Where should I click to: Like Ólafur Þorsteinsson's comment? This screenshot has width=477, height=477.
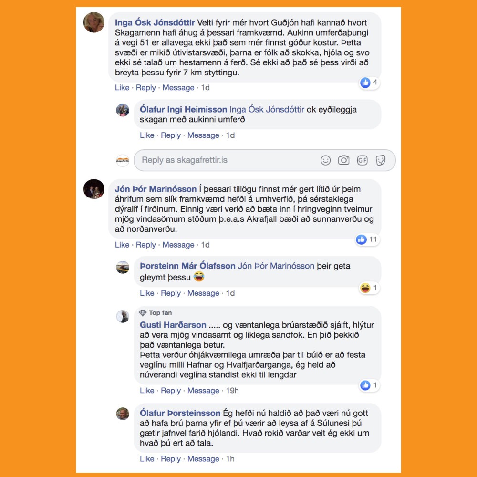147,459
